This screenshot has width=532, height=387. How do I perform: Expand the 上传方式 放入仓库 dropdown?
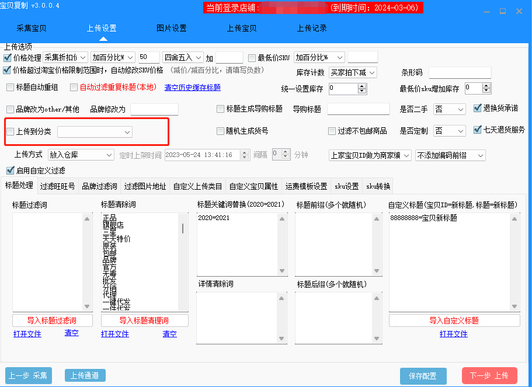81,155
